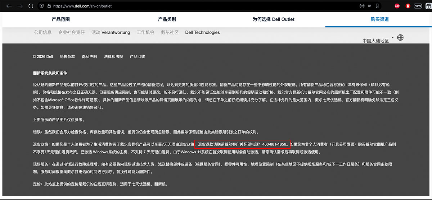Click the © 2026 Dell copyright text
Screen dimensions: 432x200
(x=43, y=56)
